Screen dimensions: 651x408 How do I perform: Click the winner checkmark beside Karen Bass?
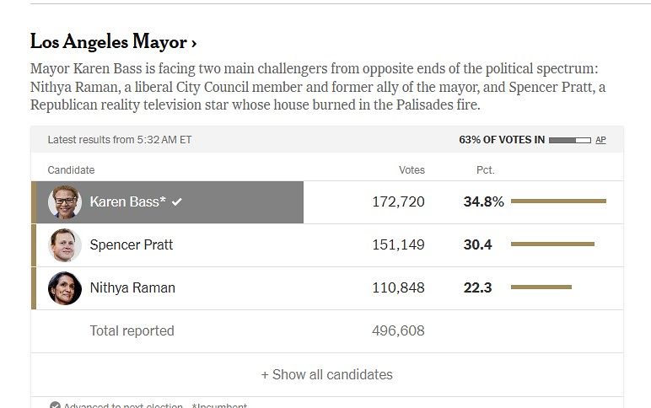[x=177, y=201]
